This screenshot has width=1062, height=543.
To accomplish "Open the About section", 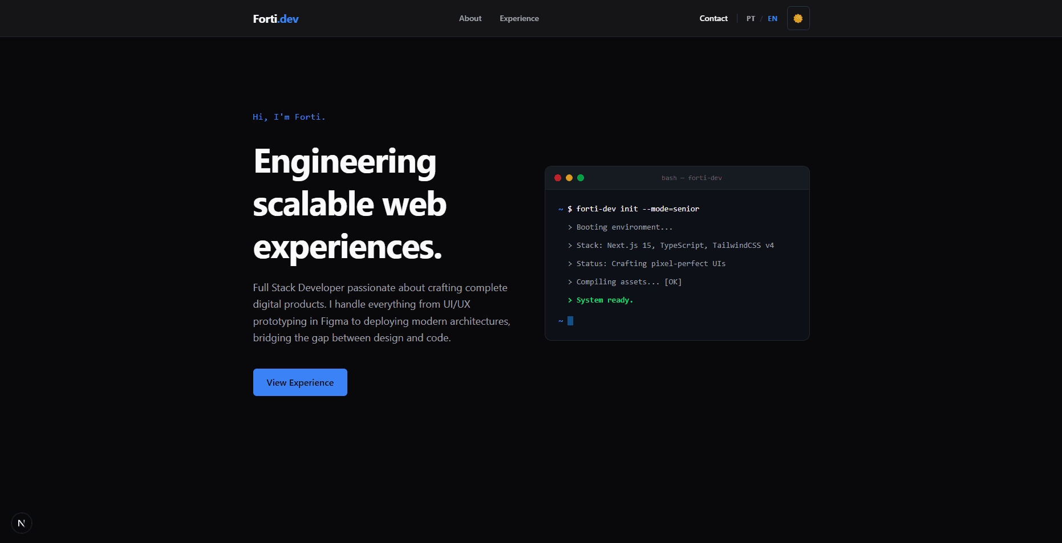I will 470,18.
